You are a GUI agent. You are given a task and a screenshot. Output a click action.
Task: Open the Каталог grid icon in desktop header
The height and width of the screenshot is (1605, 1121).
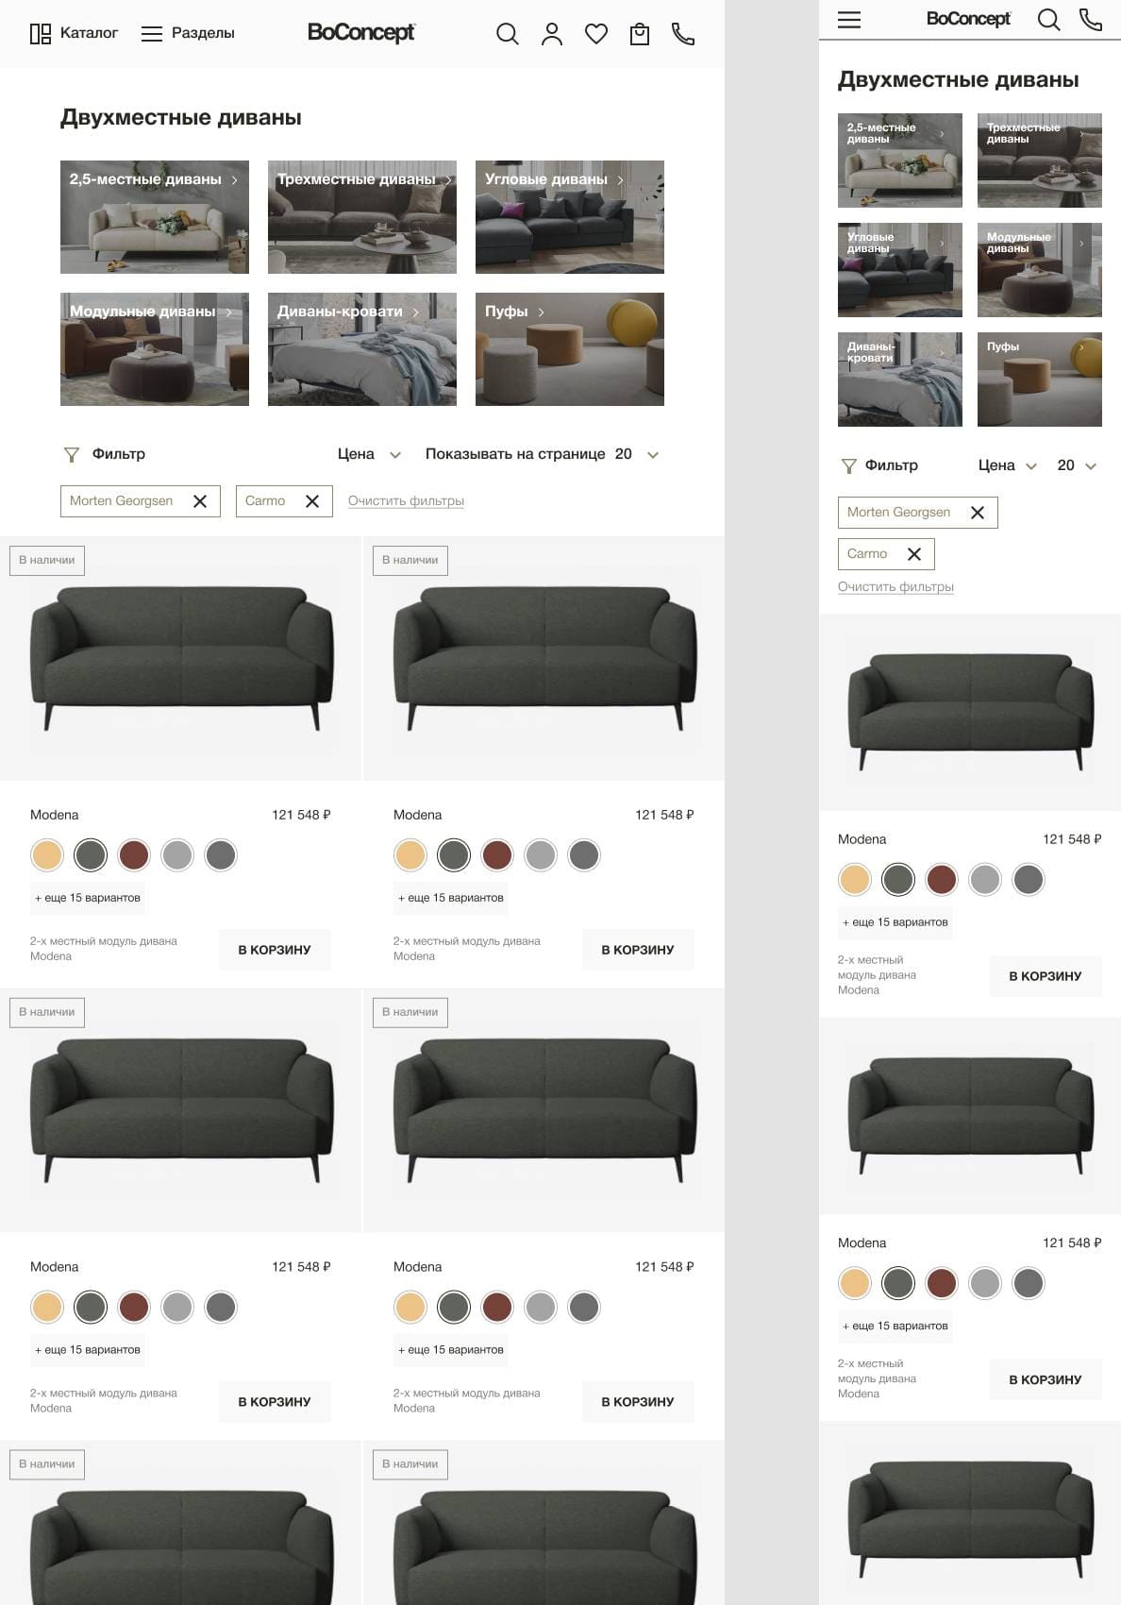coord(41,35)
